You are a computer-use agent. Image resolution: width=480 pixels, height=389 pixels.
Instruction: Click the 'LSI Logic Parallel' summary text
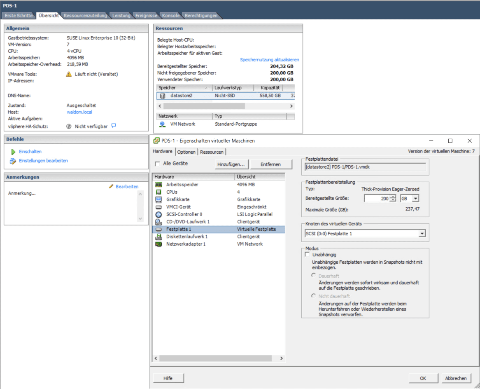(x=255, y=214)
